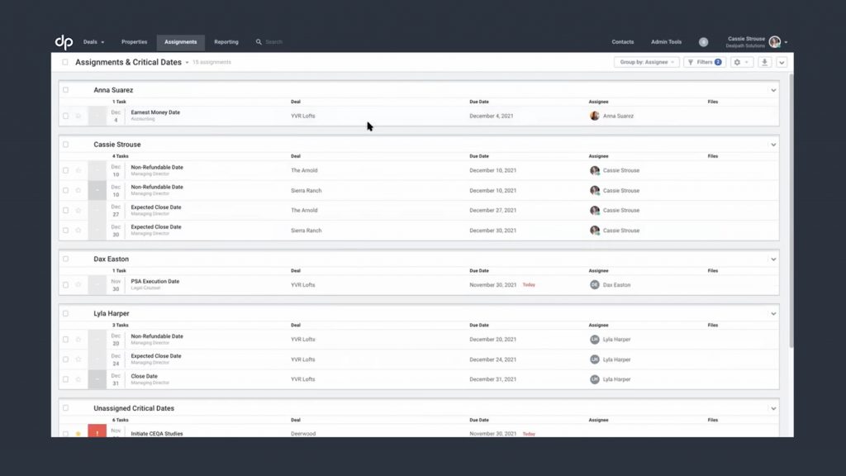Image resolution: width=846 pixels, height=476 pixels.
Task: Select all assignments checkbox in header
Action: tap(65, 63)
